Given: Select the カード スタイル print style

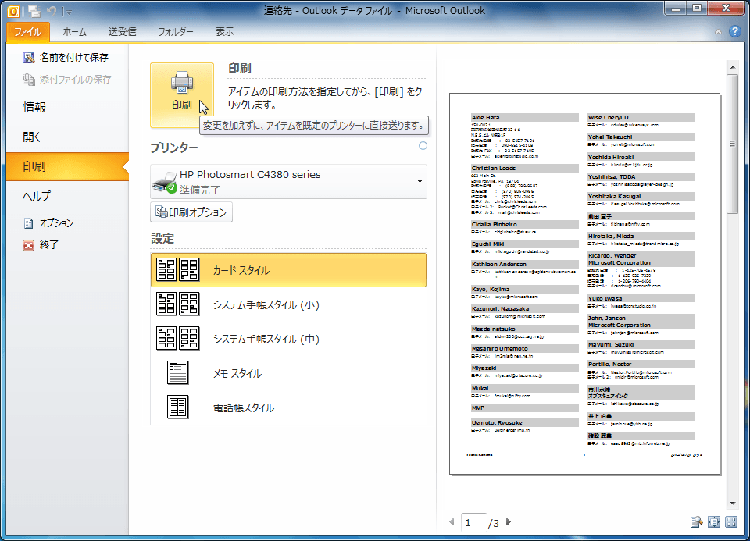Looking at the screenshot, I should pyautogui.click(x=288, y=270).
